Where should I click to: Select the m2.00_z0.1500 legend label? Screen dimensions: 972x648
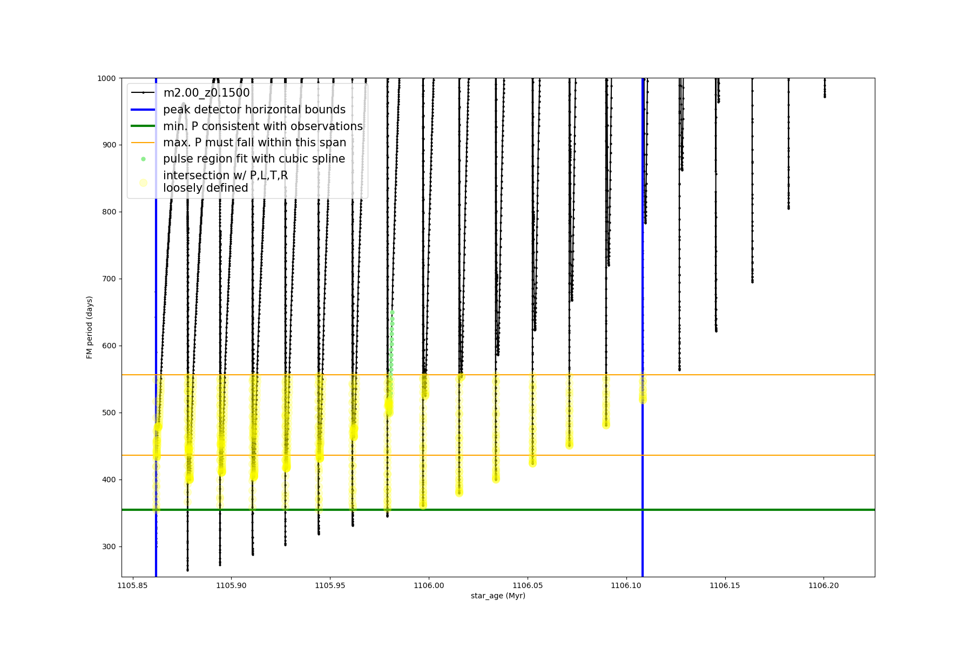[206, 93]
